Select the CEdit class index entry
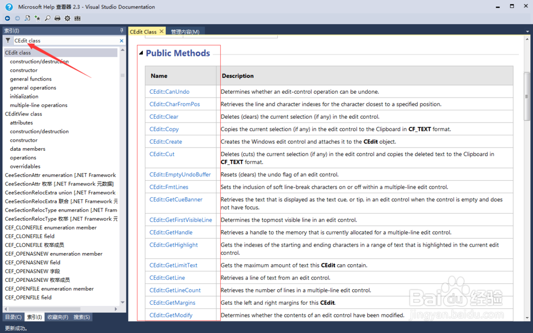 click(x=61, y=53)
